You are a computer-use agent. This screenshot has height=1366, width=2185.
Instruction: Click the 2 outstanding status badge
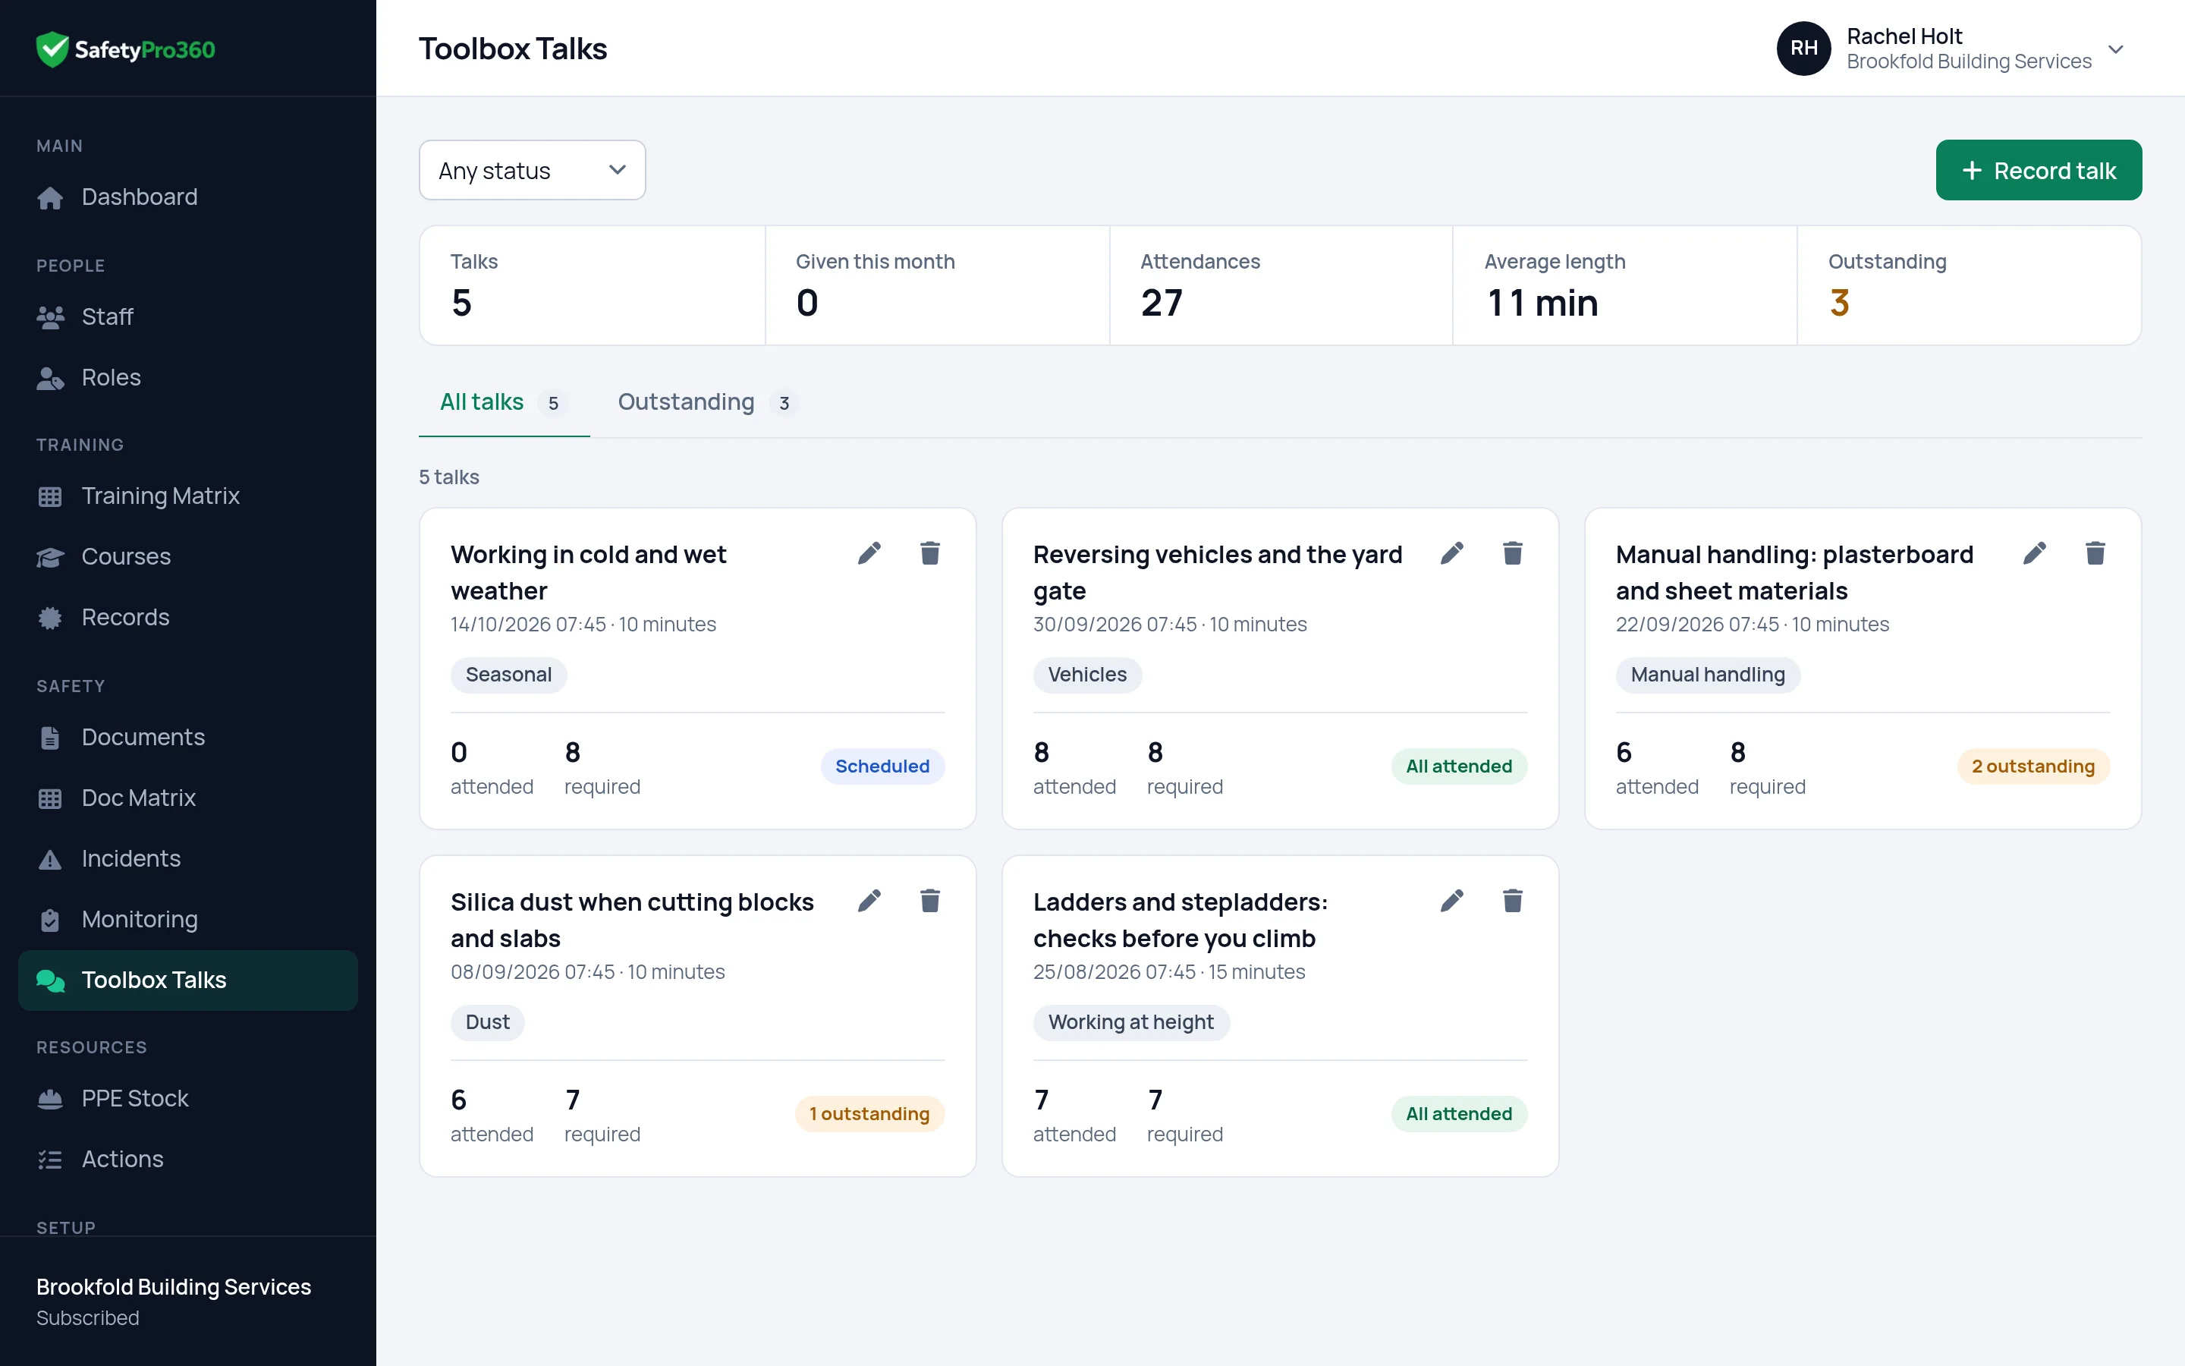pos(2033,766)
